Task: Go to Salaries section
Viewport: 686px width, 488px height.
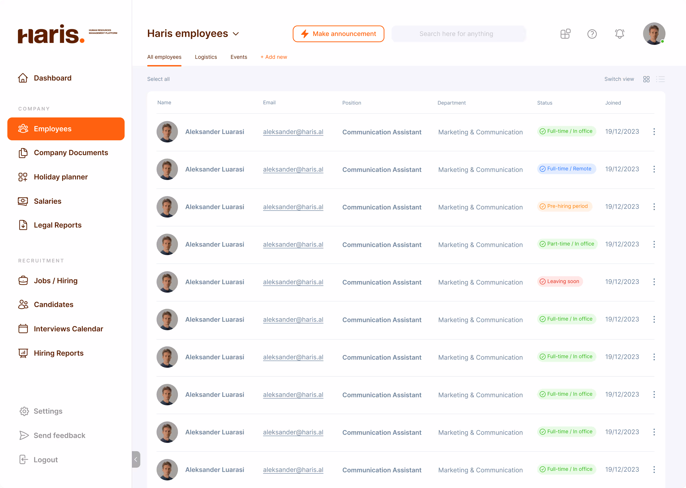Action: [47, 201]
